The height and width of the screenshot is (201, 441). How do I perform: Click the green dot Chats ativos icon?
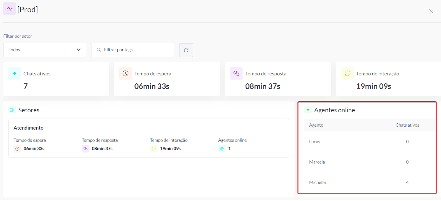tap(15, 74)
